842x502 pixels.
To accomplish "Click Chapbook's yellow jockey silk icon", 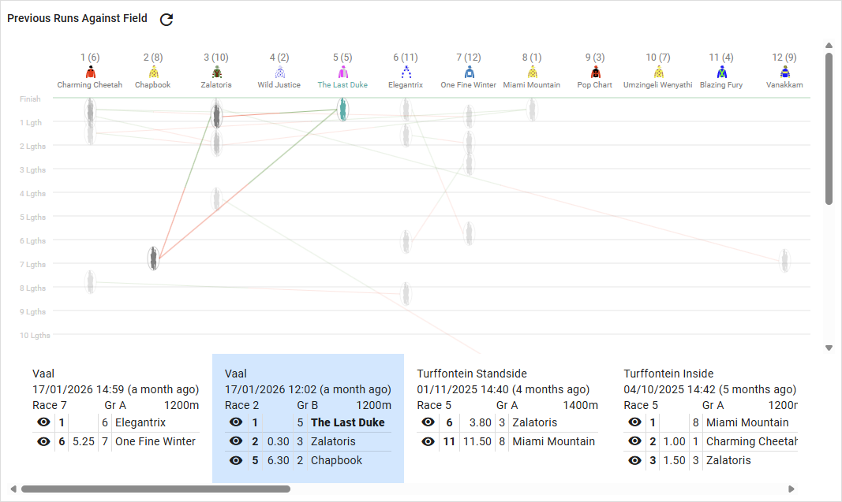I will (153, 73).
